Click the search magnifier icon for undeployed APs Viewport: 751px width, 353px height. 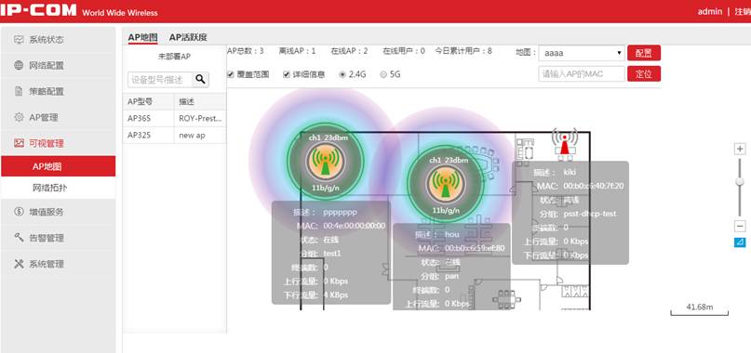[200, 79]
